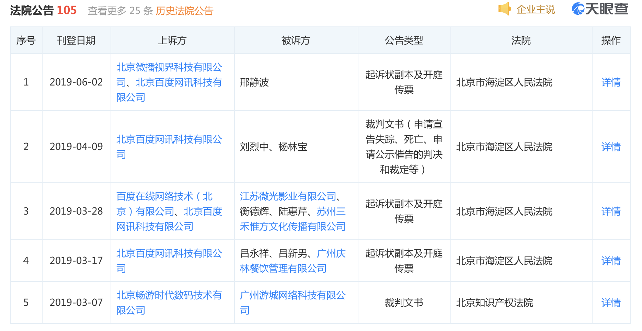Click the 法院公告 105 heading
The width and height of the screenshot is (642, 331).
coord(43,10)
